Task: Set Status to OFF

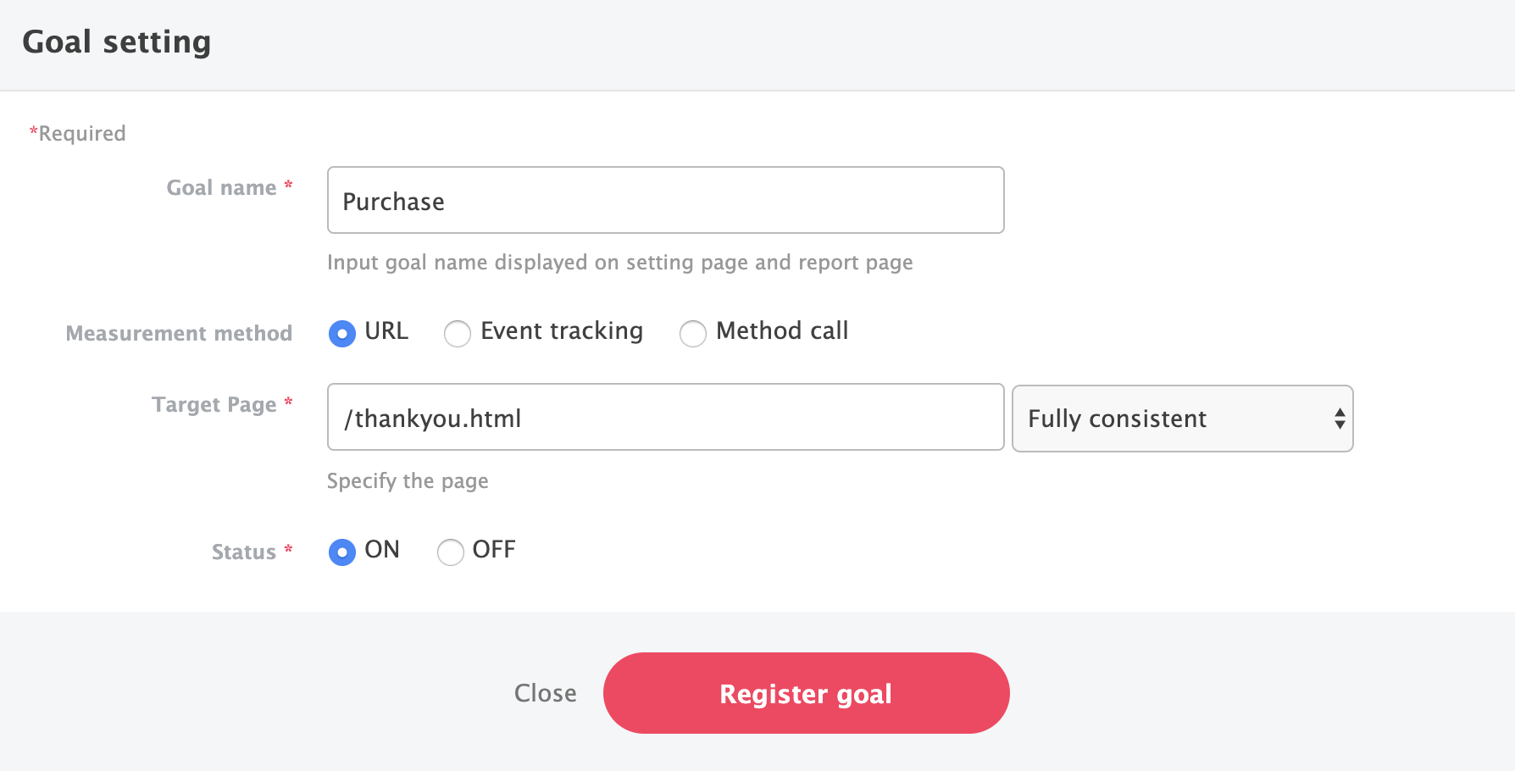Action: [x=451, y=552]
